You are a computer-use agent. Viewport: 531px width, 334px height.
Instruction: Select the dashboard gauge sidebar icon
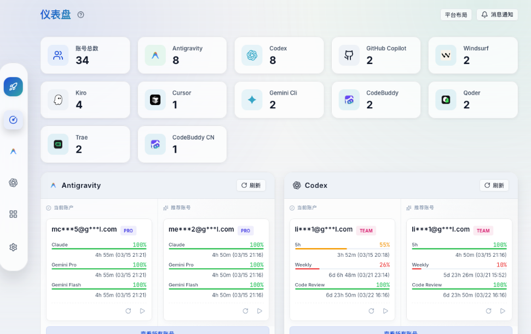(13, 120)
